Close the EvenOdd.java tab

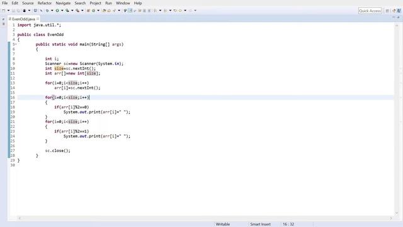(x=38, y=19)
